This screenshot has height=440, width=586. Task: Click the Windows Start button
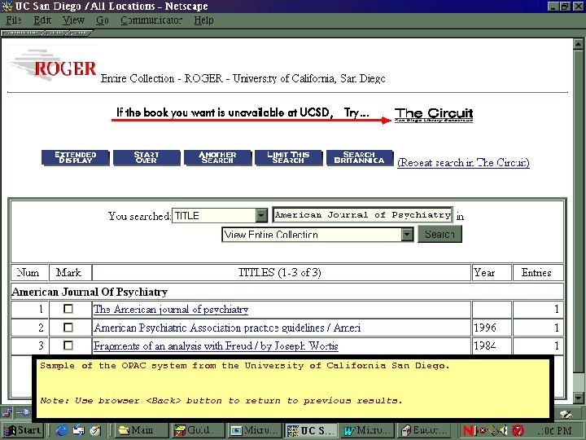[x=23, y=430]
